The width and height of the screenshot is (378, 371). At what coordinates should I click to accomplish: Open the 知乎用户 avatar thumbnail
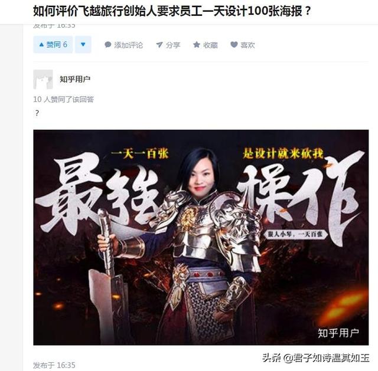(x=43, y=80)
